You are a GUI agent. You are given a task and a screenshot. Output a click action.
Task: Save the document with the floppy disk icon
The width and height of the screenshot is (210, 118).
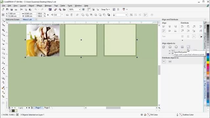[x=12, y=10]
